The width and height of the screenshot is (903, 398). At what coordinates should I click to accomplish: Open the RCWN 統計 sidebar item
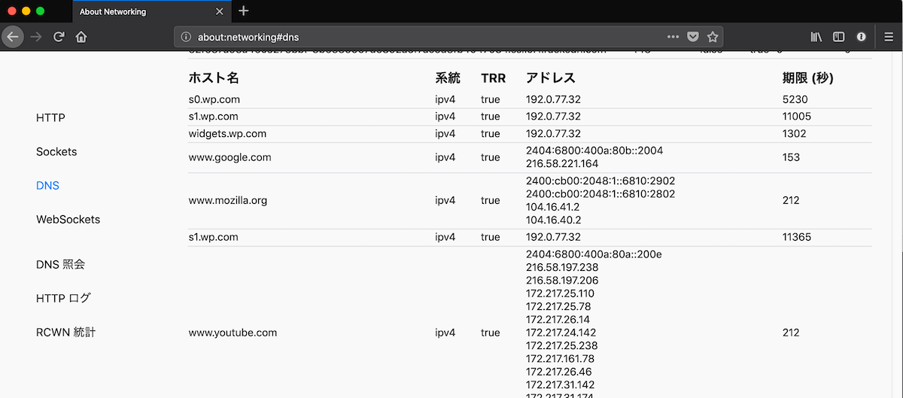66,332
